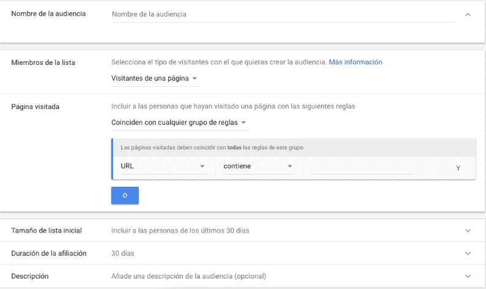Click Añade una descripción de la audiencia text
Screen dimensions: 486x289
coord(189,276)
